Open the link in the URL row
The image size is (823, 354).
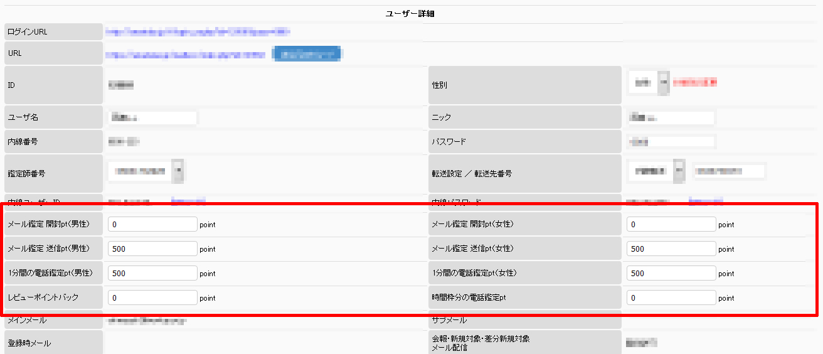click(x=186, y=55)
